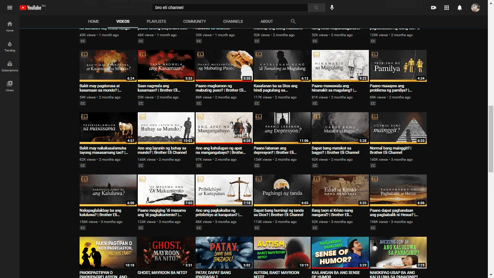Screen dimensions: 494x278
Task: Open 'Nakapaglalakbay ba ang Kaluluwa' thumbnail
Action: coord(108,190)
